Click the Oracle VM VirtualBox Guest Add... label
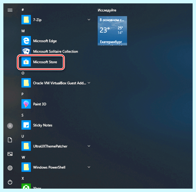The width and height of the screenshot is (196, 192). click(x=59, y=83)
